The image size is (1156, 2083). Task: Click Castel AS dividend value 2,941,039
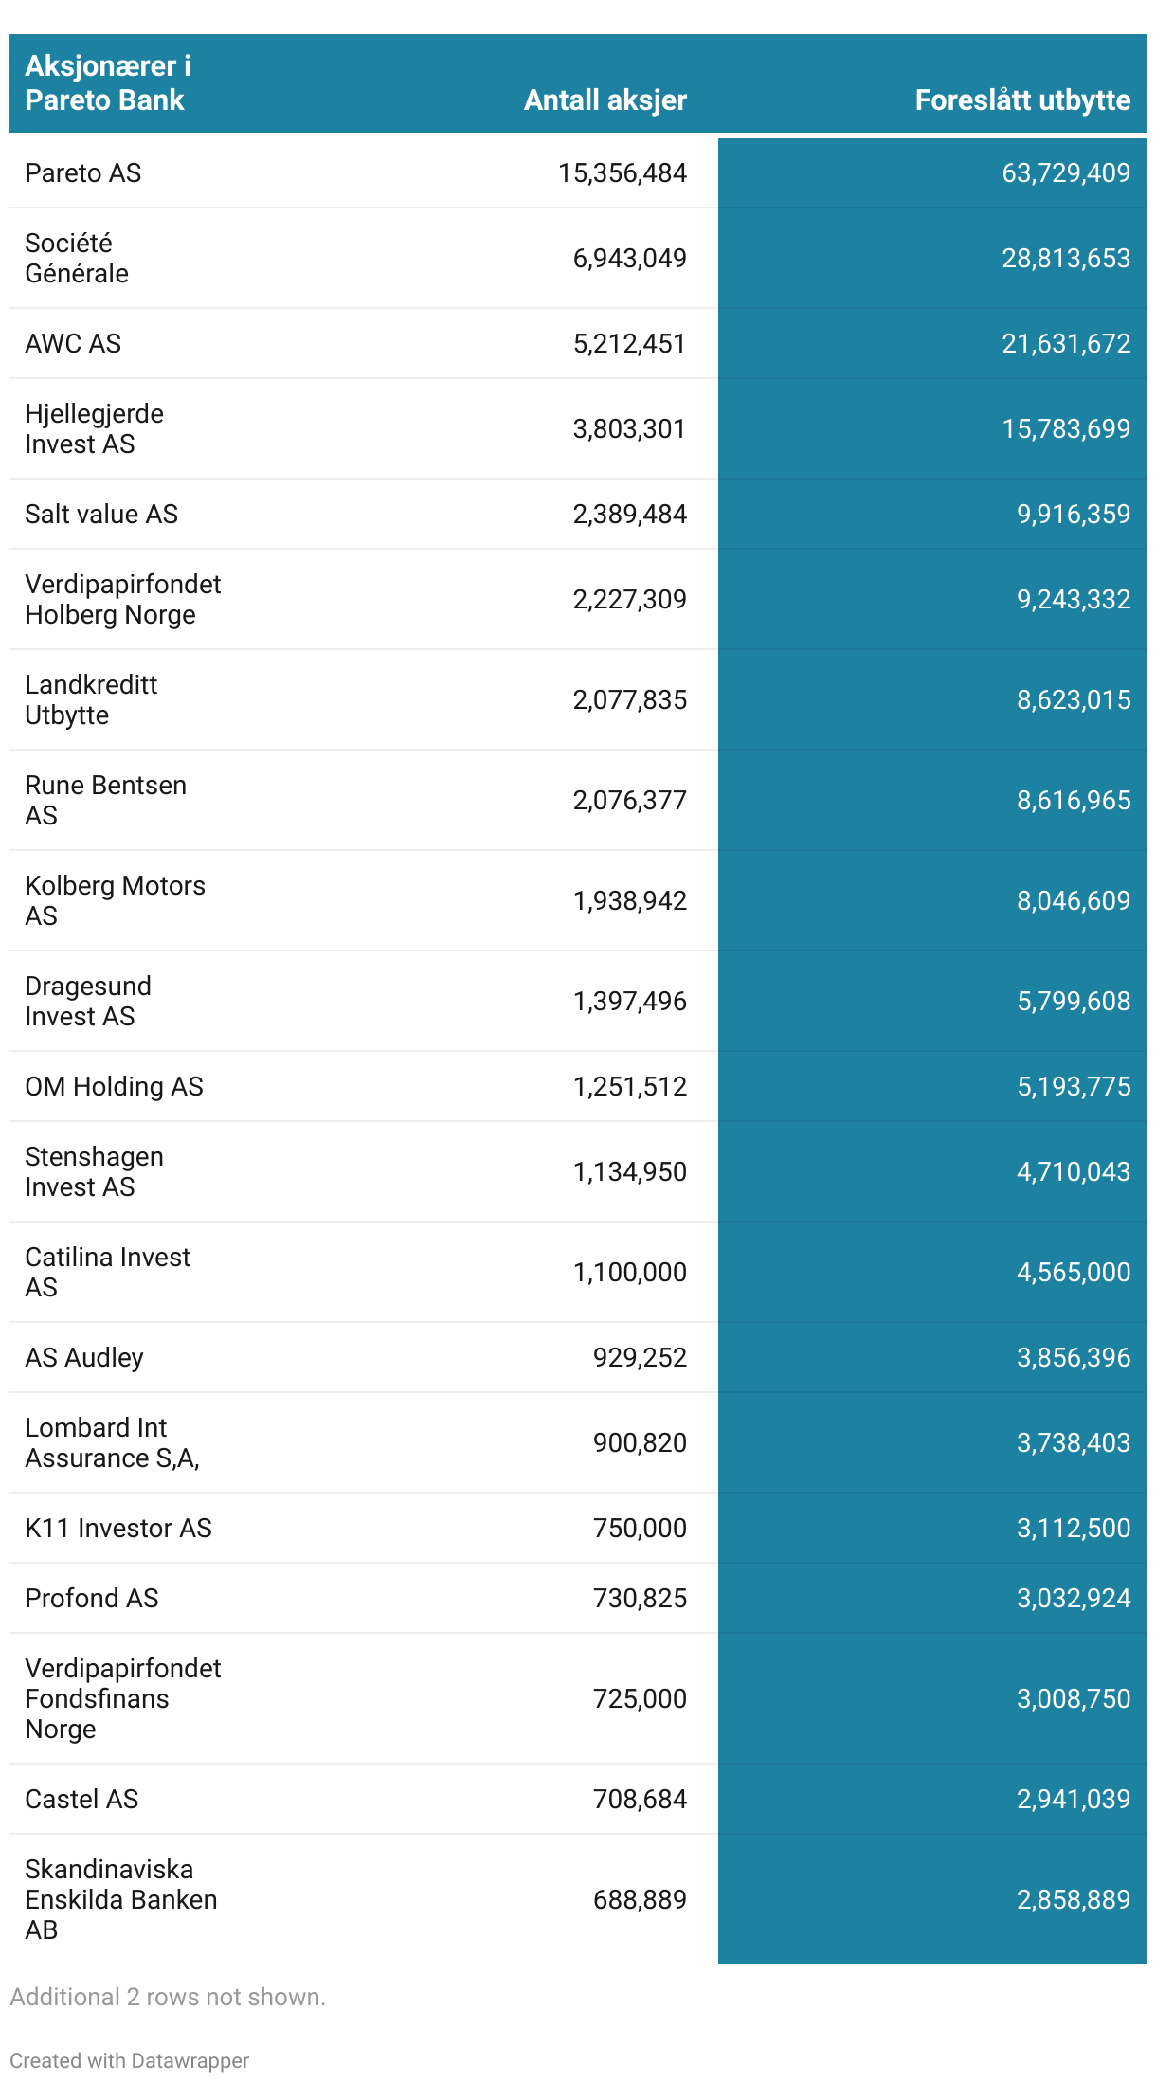[x=1074, y=1799]
